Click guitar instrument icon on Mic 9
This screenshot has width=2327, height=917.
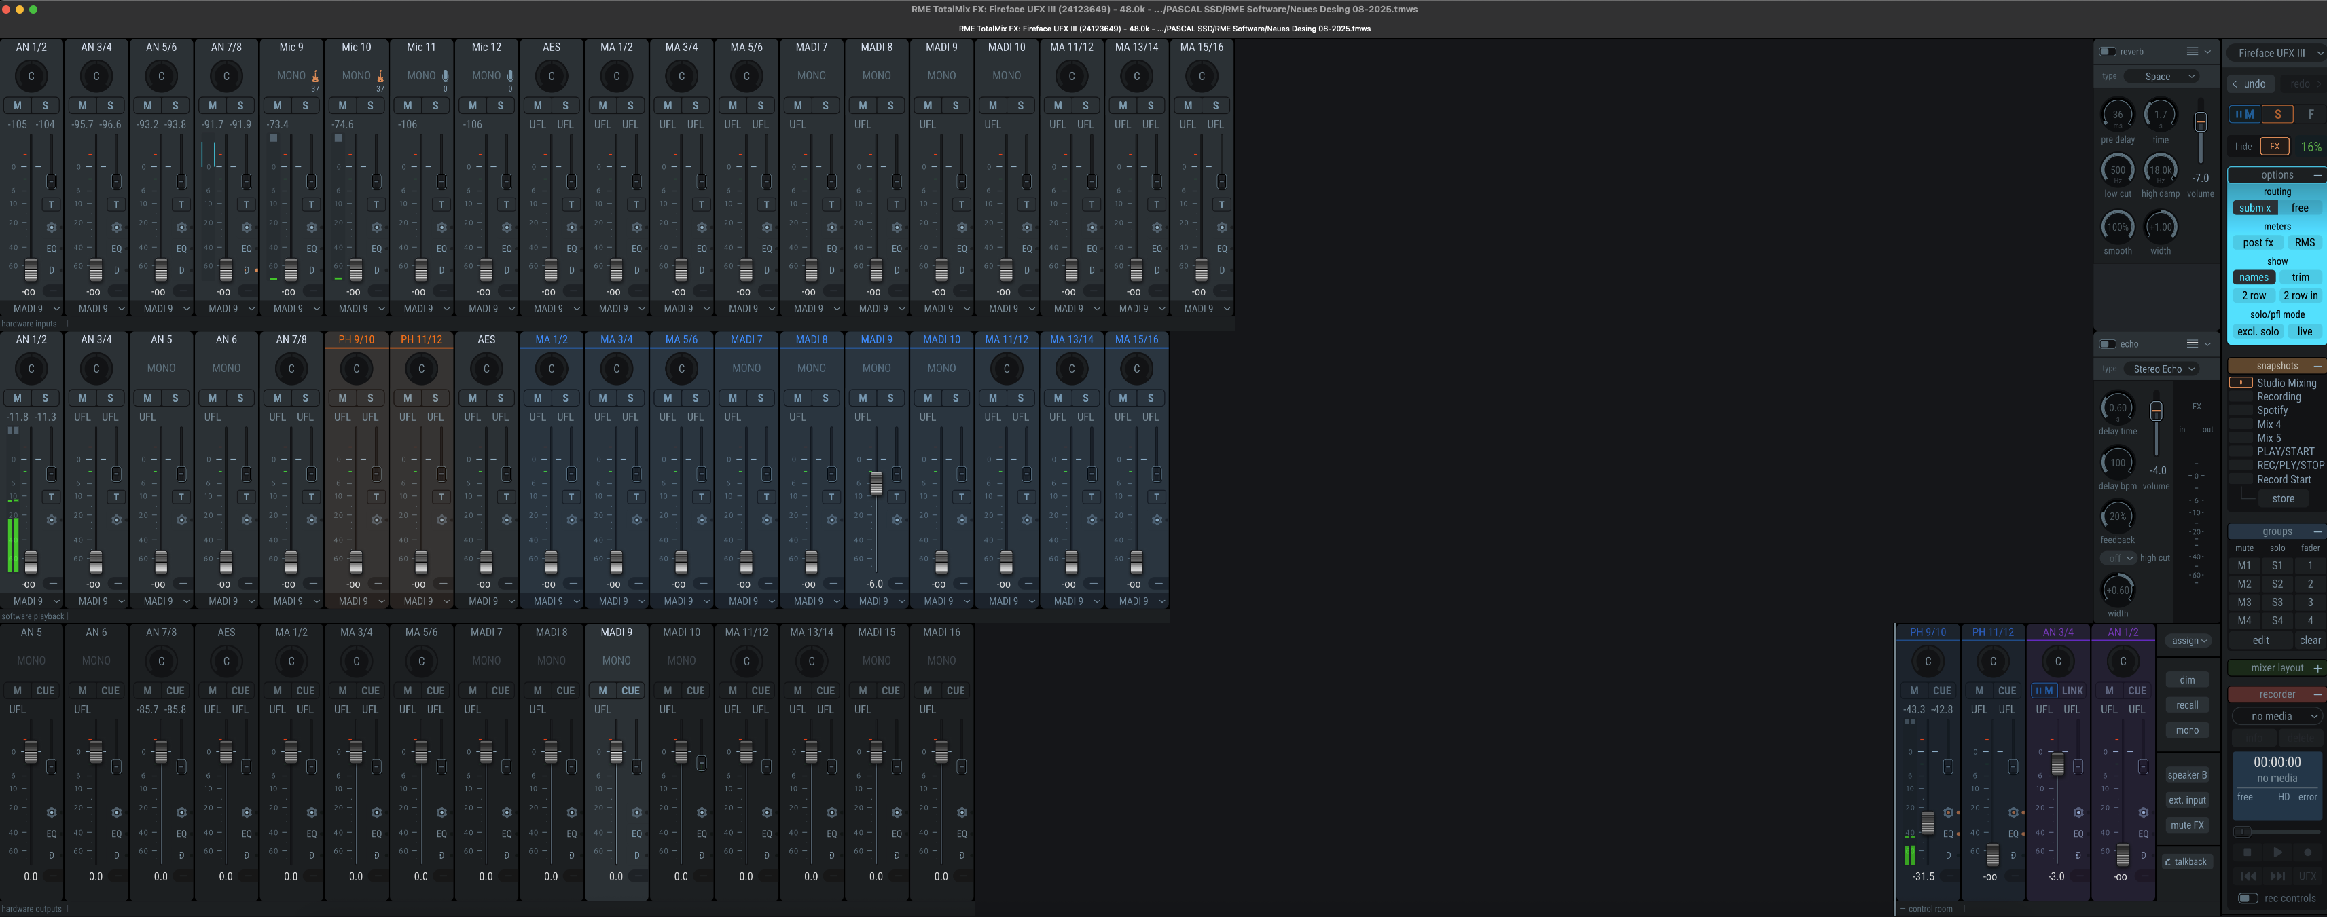[315, 77]
